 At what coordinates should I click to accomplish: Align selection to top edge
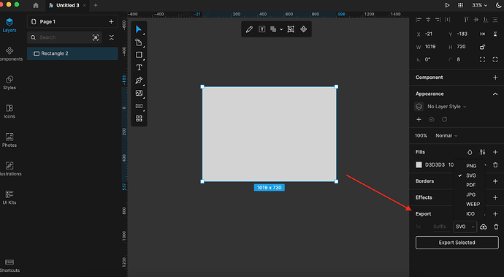click(x=467, y=20)
